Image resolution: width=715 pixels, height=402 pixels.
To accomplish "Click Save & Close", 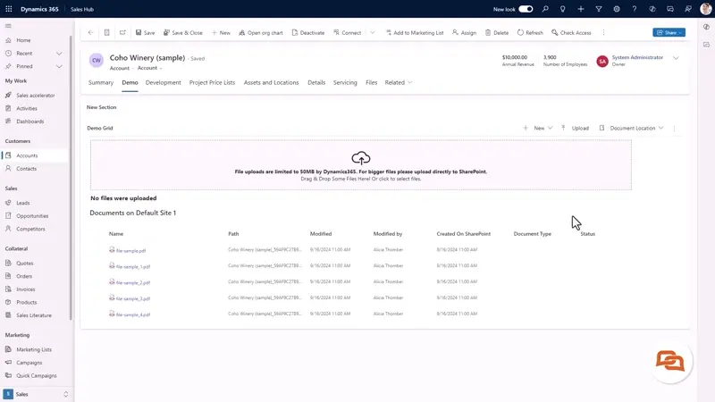I will point(183,33).
